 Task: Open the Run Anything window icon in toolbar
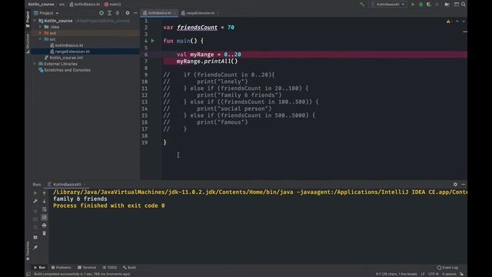coord(457,5)
